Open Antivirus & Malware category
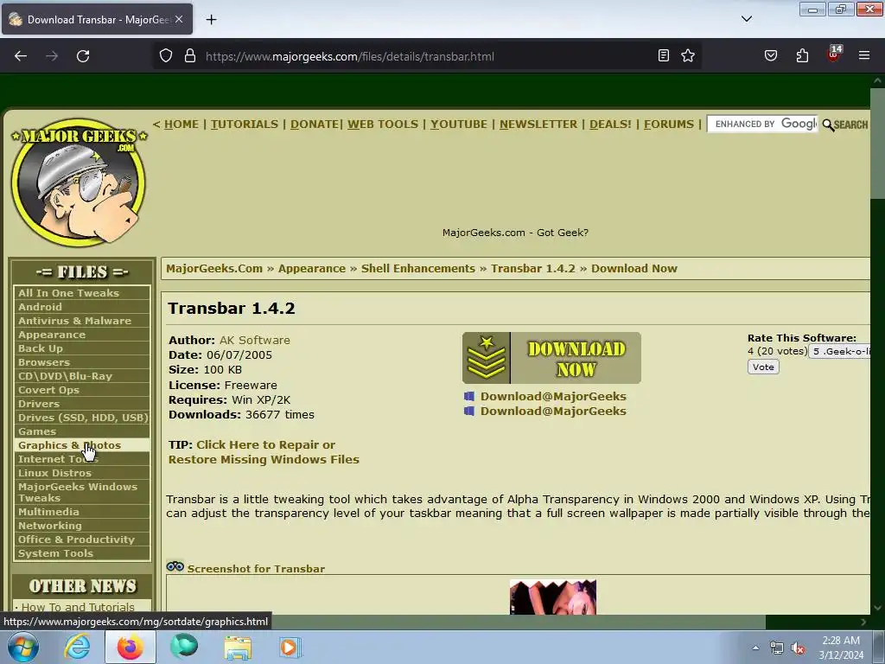The image size is (885, 664). coord(82,321)
